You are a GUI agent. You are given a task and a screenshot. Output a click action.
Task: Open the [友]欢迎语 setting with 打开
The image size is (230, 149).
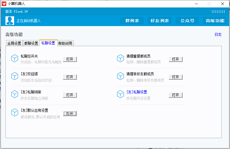coord(70,77)
